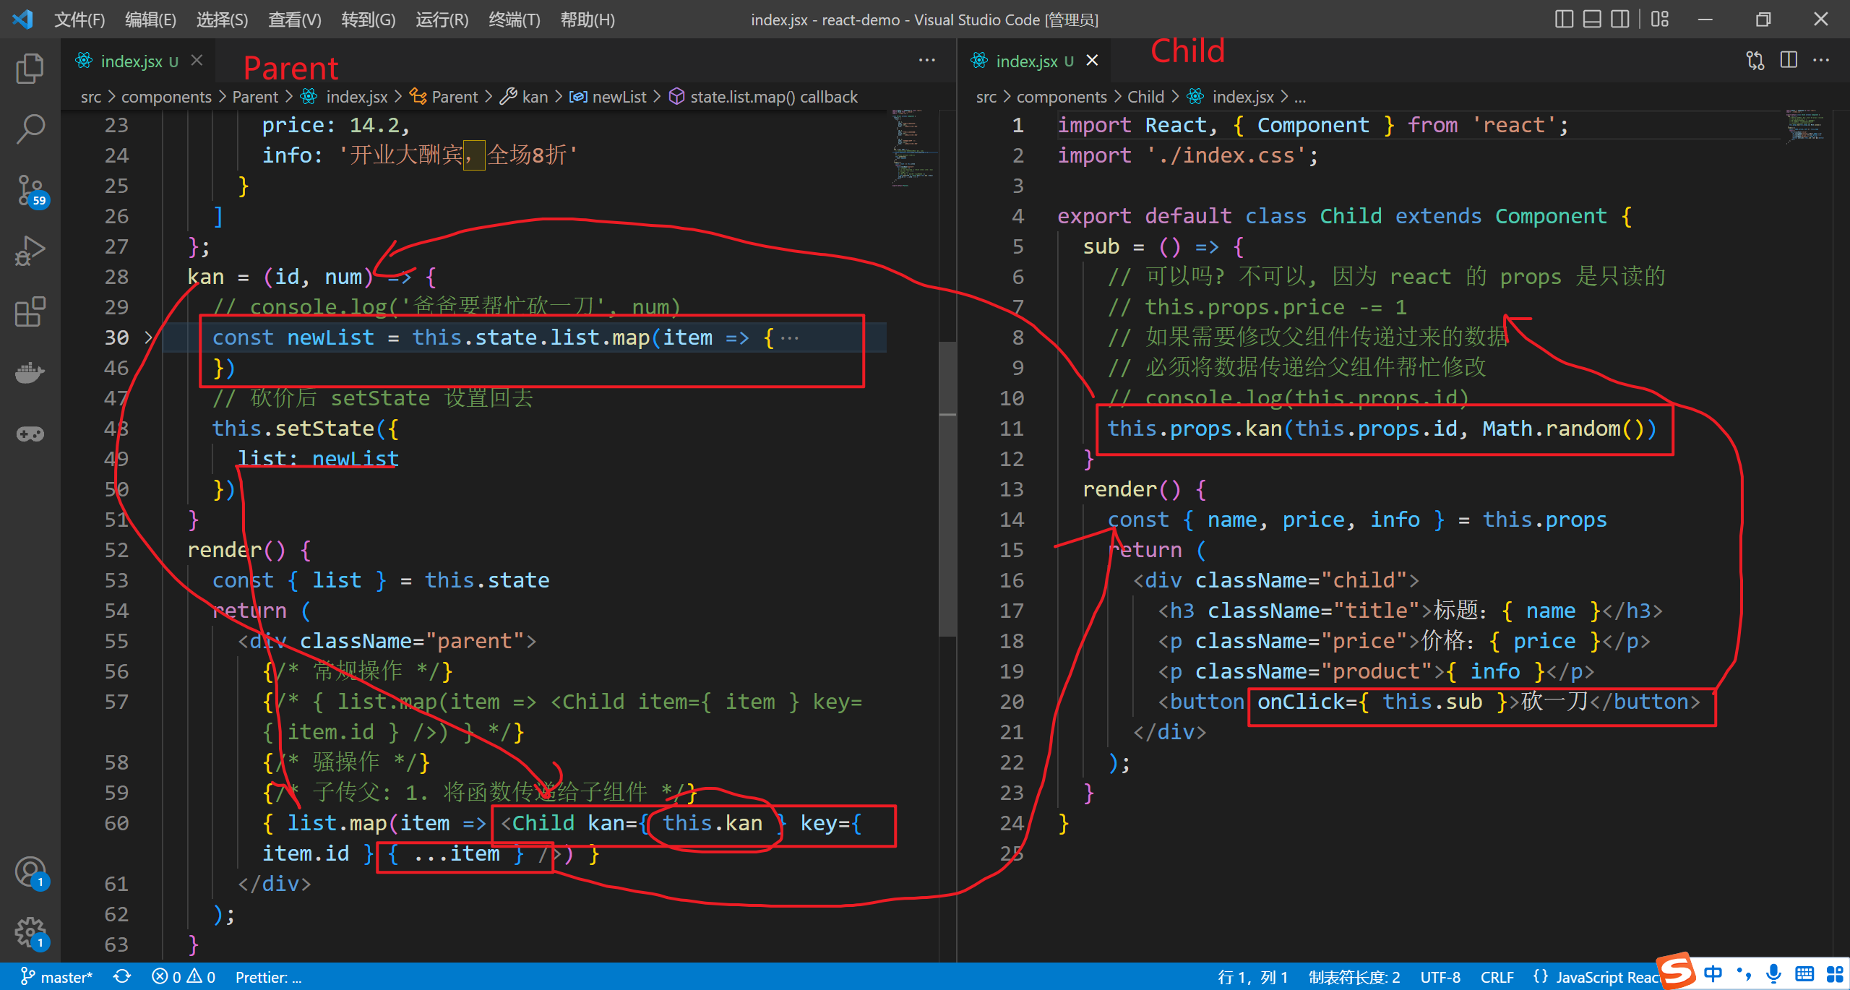This screenshot has height=990, width=1850.
Task: Toggle bottom panel layout icon
Action: [1592, 20]
